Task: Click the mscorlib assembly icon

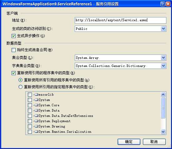Action: coord(36,94)
